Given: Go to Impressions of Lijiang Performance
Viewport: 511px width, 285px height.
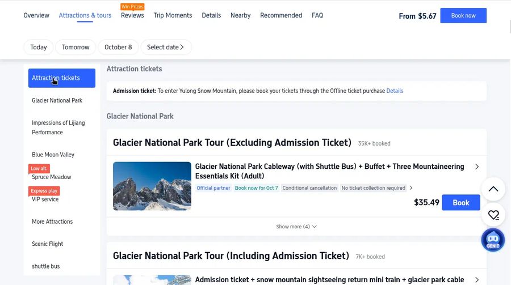Looking at the screenshot, I should point(58,127).
